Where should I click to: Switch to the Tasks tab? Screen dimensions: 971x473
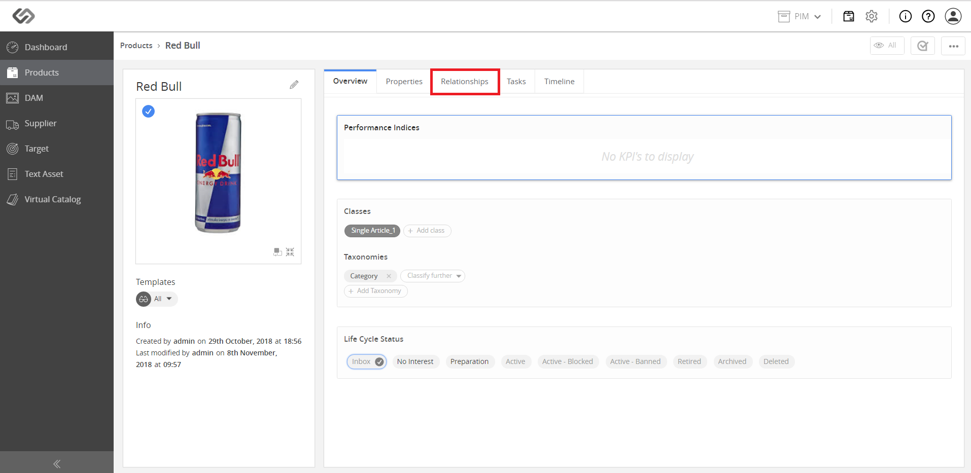pyautogui.click(x=516, y=82)
